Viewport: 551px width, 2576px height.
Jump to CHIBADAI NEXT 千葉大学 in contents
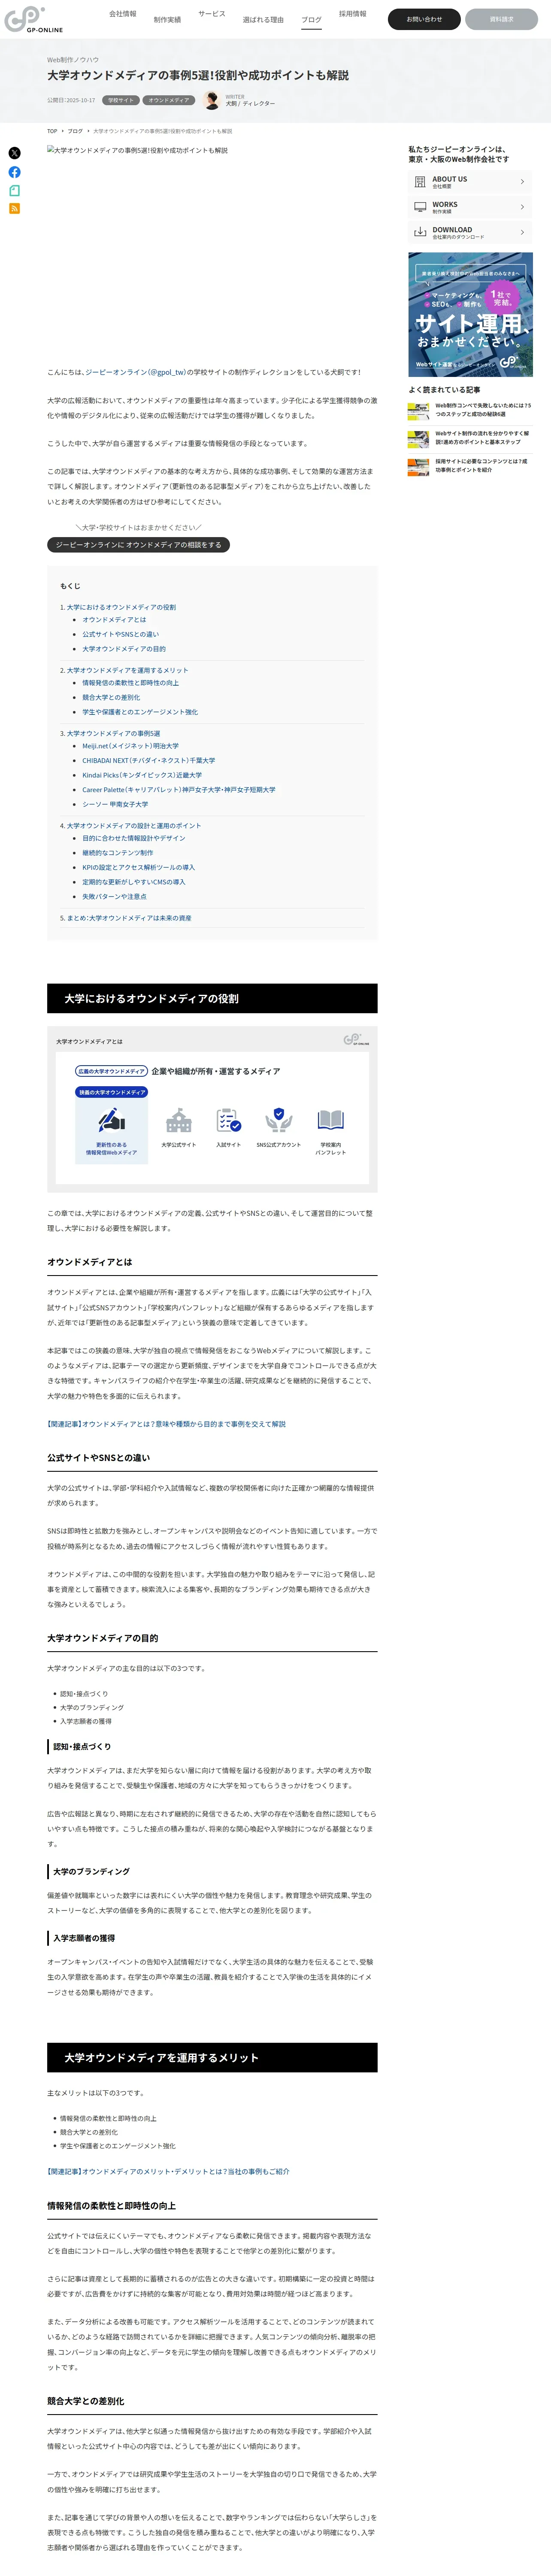point(148,760)
